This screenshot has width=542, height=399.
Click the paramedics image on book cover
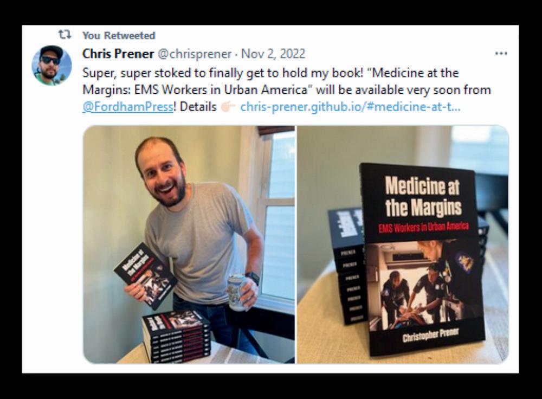point(424,284)
